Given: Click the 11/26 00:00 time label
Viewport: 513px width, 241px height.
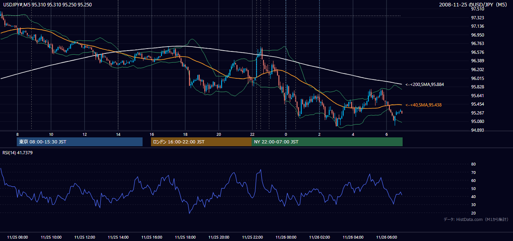Looking at the screenshot, I should tap(286, 237).
